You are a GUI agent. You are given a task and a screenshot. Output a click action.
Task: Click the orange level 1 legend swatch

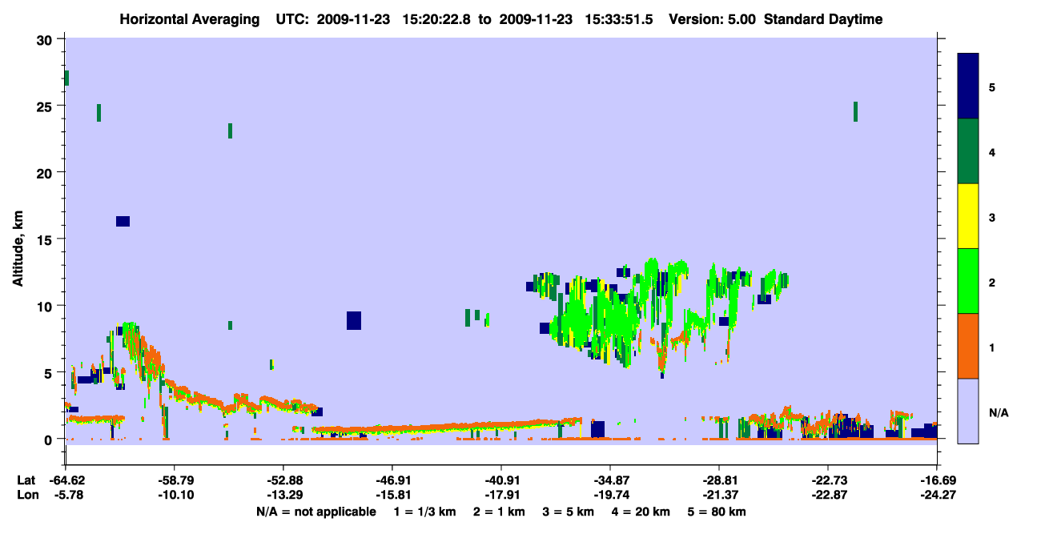tap(968, 346)
